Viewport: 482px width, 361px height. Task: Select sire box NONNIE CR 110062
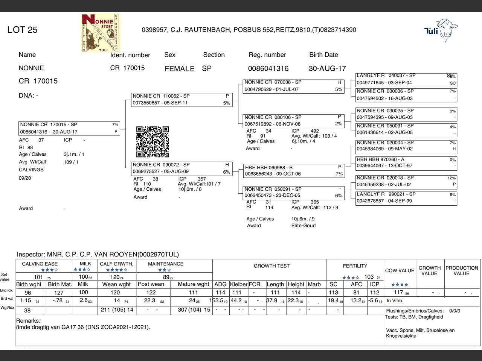coord(182,100)
